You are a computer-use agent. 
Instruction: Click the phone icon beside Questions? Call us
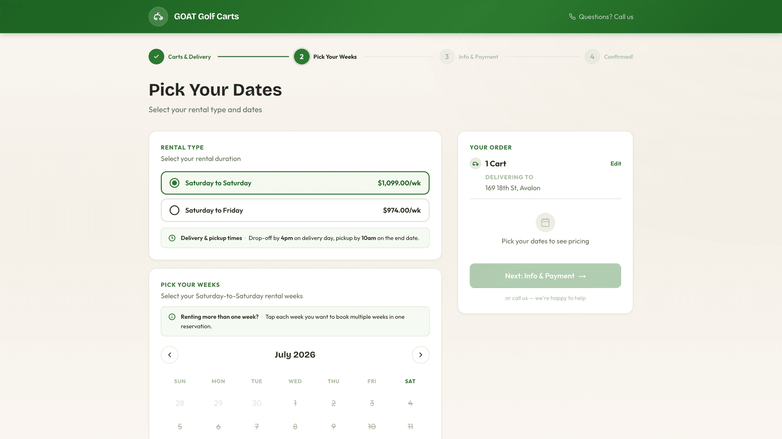[x=572, y=17]
